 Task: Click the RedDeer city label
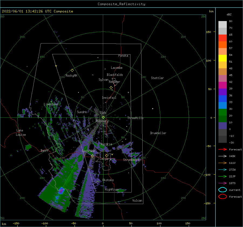click(114, 82)
